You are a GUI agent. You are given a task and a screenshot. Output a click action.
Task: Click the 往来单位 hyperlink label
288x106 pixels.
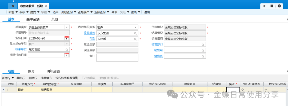[21, 50]
